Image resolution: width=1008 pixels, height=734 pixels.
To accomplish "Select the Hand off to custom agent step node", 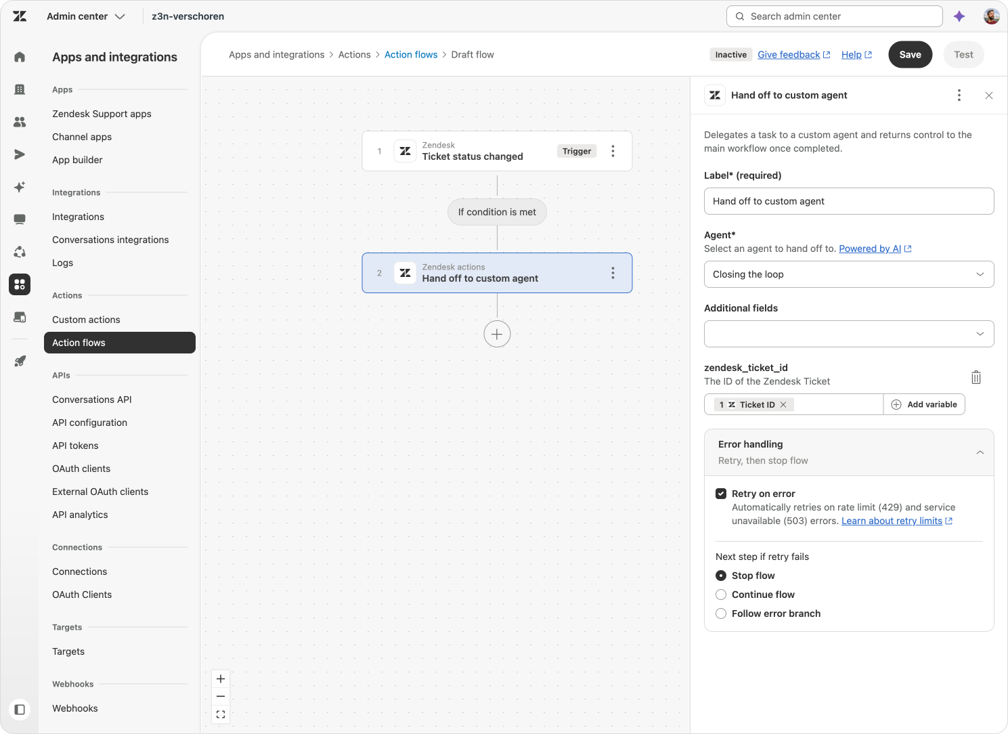I will coord(497,273).
